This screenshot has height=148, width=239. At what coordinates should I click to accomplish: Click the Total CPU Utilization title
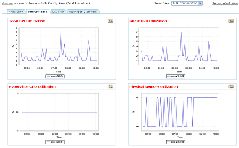tap(27, 21)
